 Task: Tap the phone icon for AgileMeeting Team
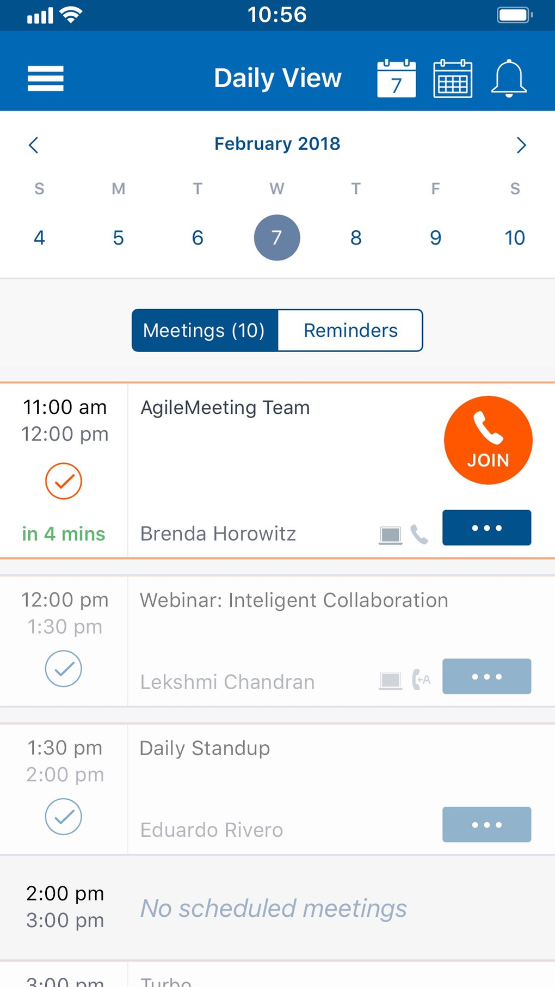(420, 535)
